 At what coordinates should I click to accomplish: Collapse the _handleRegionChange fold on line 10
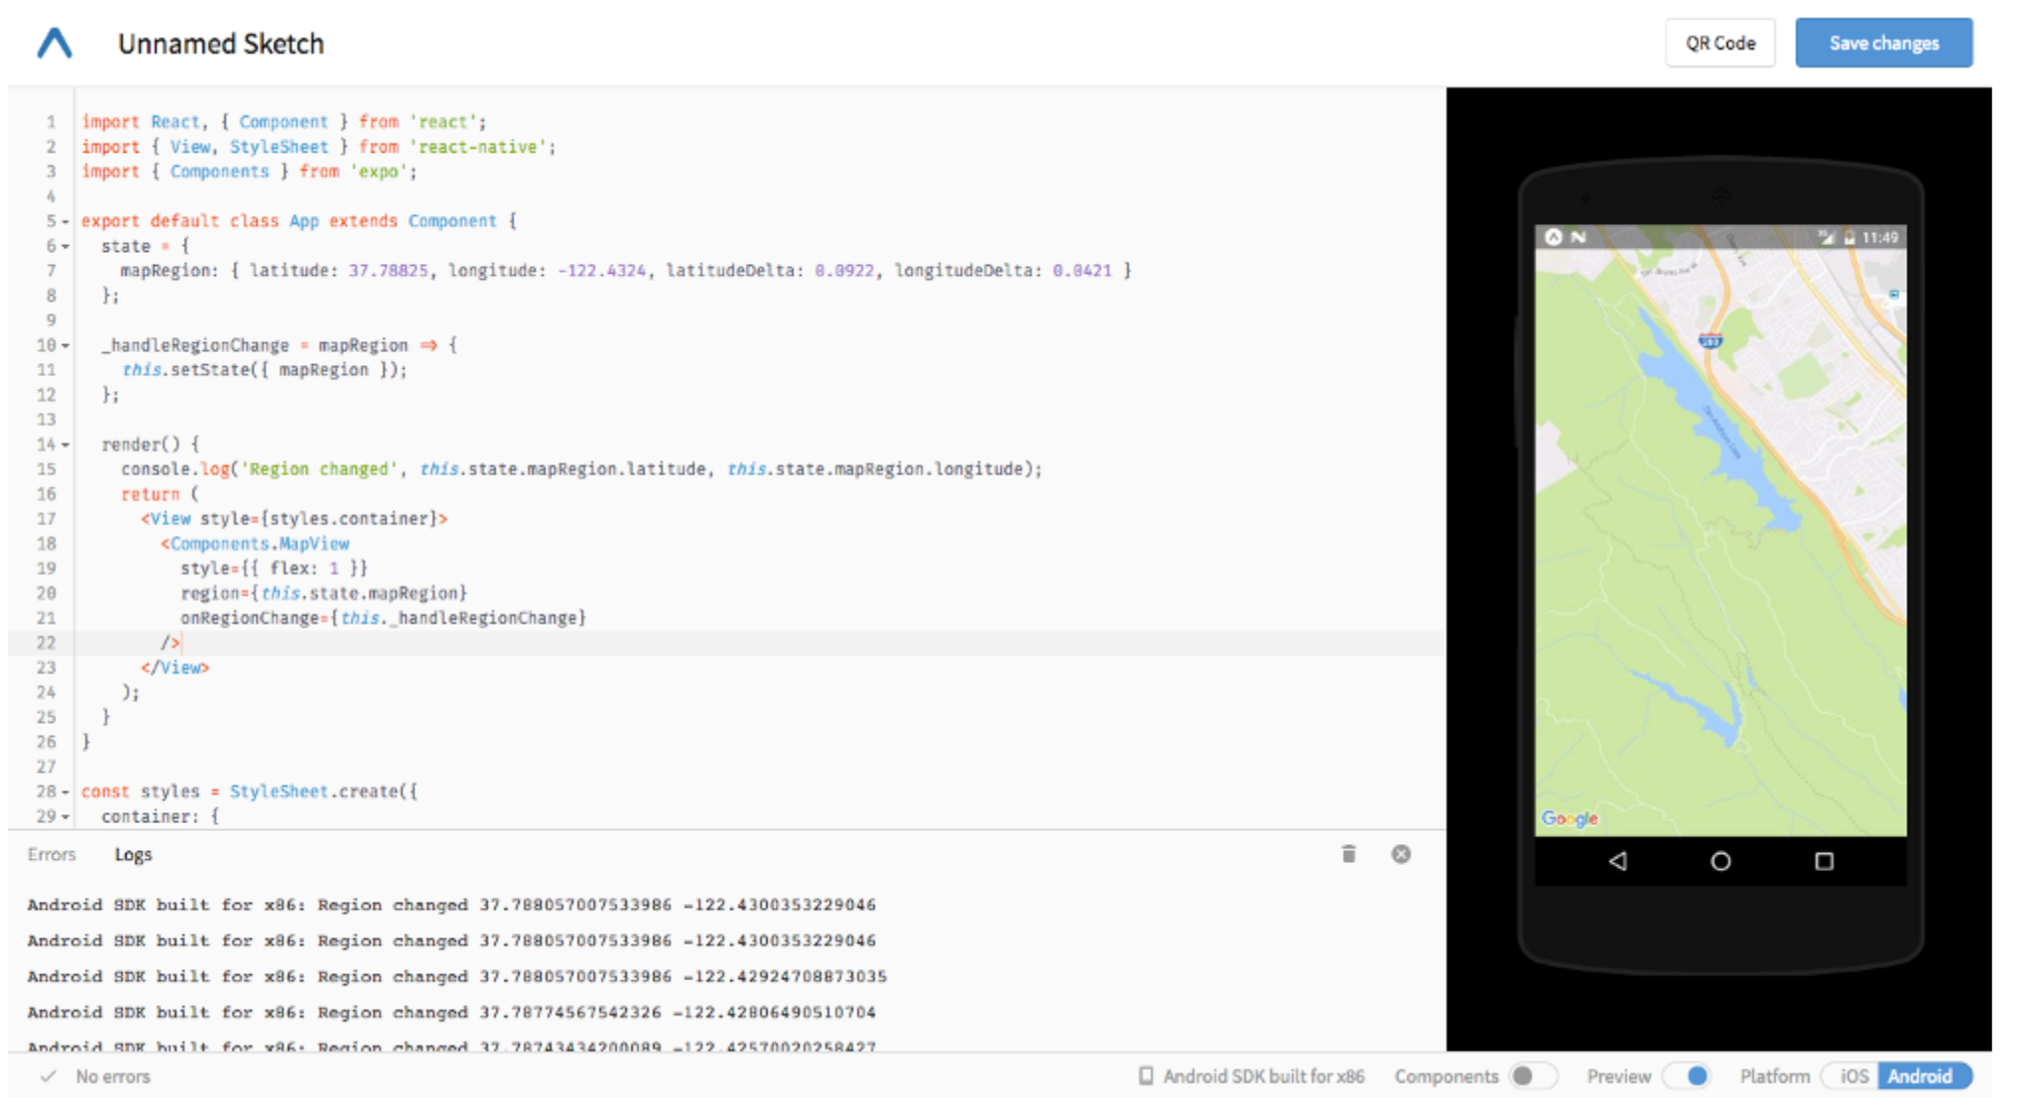(x=65, y=346)
